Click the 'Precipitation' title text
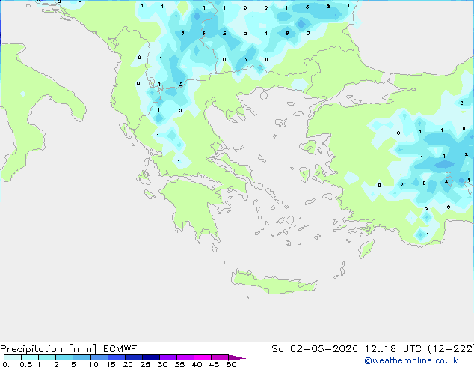This screenshot has height=367, width=474. [x=31, y=349]
